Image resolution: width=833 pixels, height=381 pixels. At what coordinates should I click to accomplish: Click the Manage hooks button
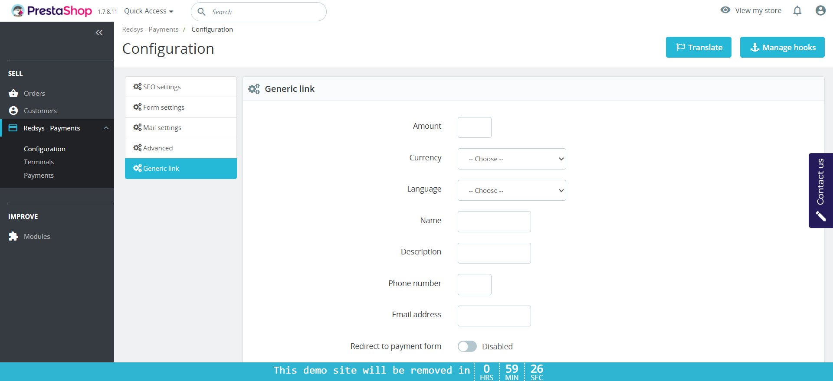(x=782, y=47)
